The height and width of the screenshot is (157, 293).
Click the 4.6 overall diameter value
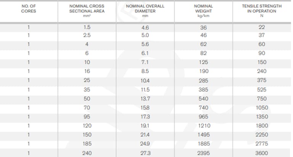pyautogui.click(x=145, y=27)
